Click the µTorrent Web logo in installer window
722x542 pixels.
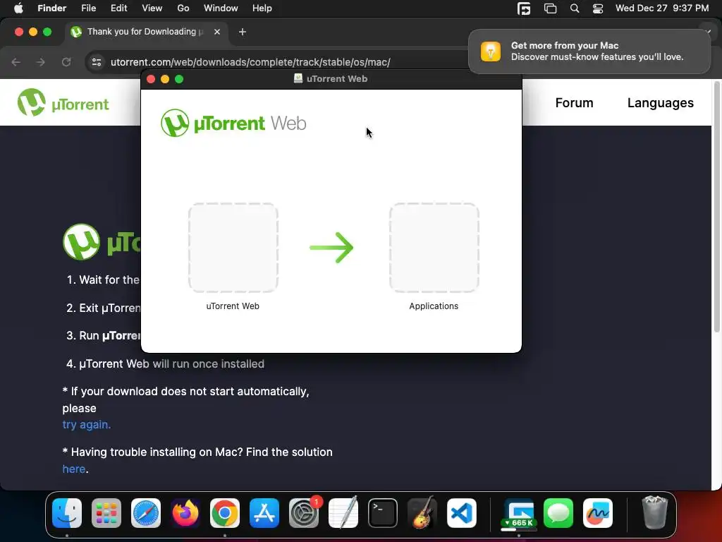pyautogui.click(x=233, y=123)
